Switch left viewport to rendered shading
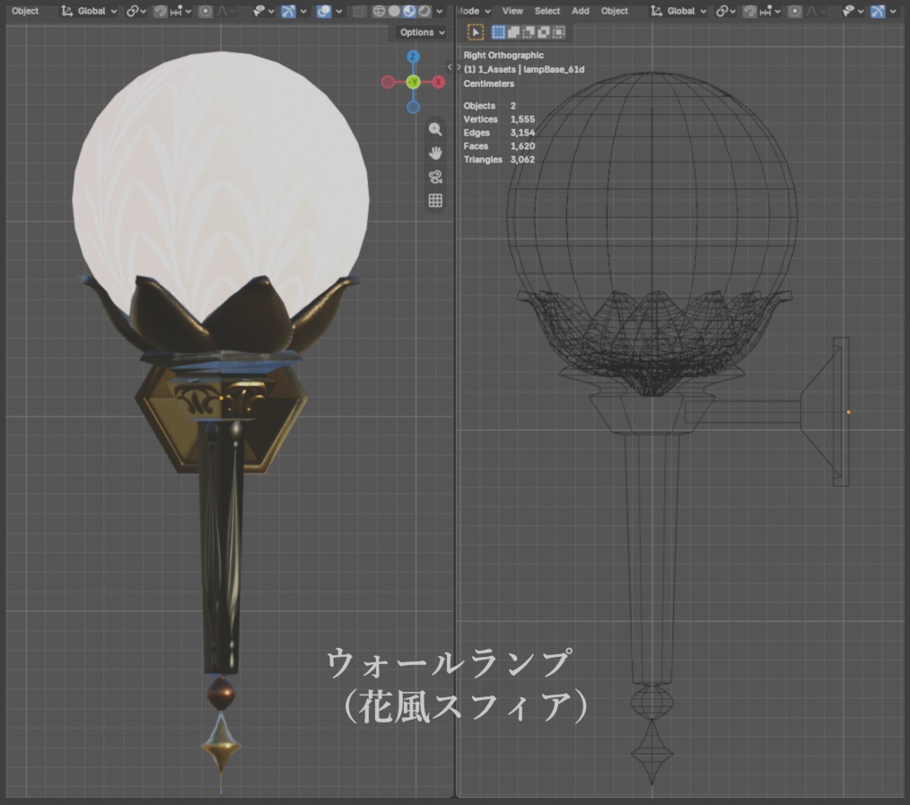 tap(424, 11)
